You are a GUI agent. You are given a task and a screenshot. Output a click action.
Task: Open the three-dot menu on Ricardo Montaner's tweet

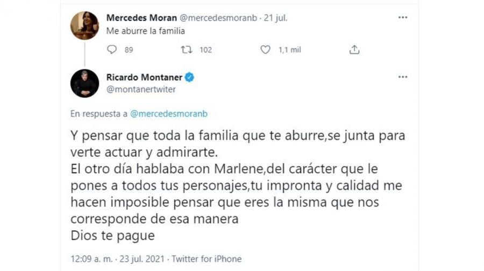point(402,77)
